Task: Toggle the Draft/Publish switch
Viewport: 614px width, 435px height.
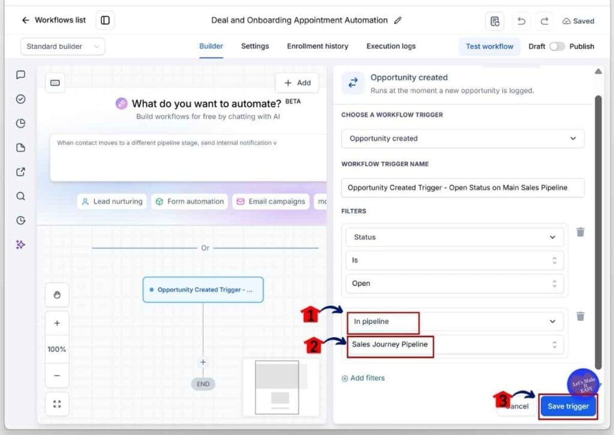Action: pyautogui.click(x=557, y=46)
